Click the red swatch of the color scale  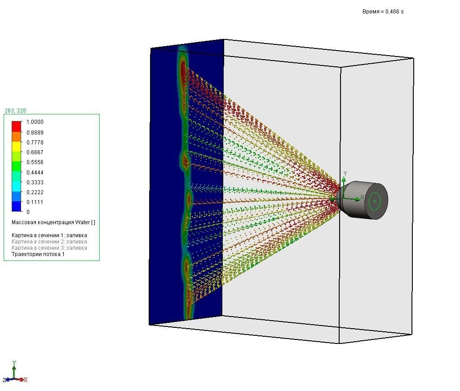pos(17,126)
